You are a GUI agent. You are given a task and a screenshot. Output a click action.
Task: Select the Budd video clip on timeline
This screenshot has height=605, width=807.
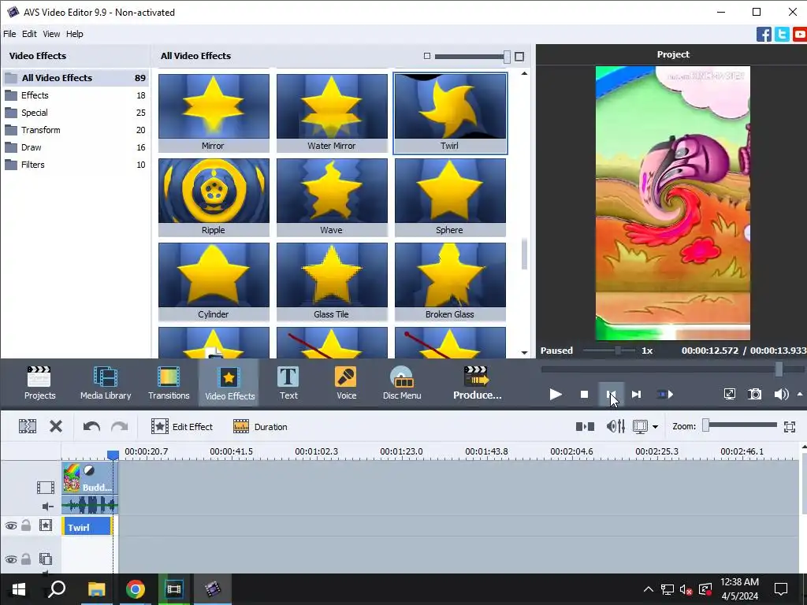pos(90,478)
